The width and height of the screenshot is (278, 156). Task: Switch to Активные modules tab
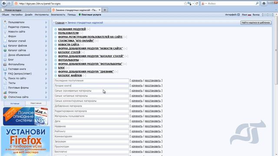coord(15,104)
